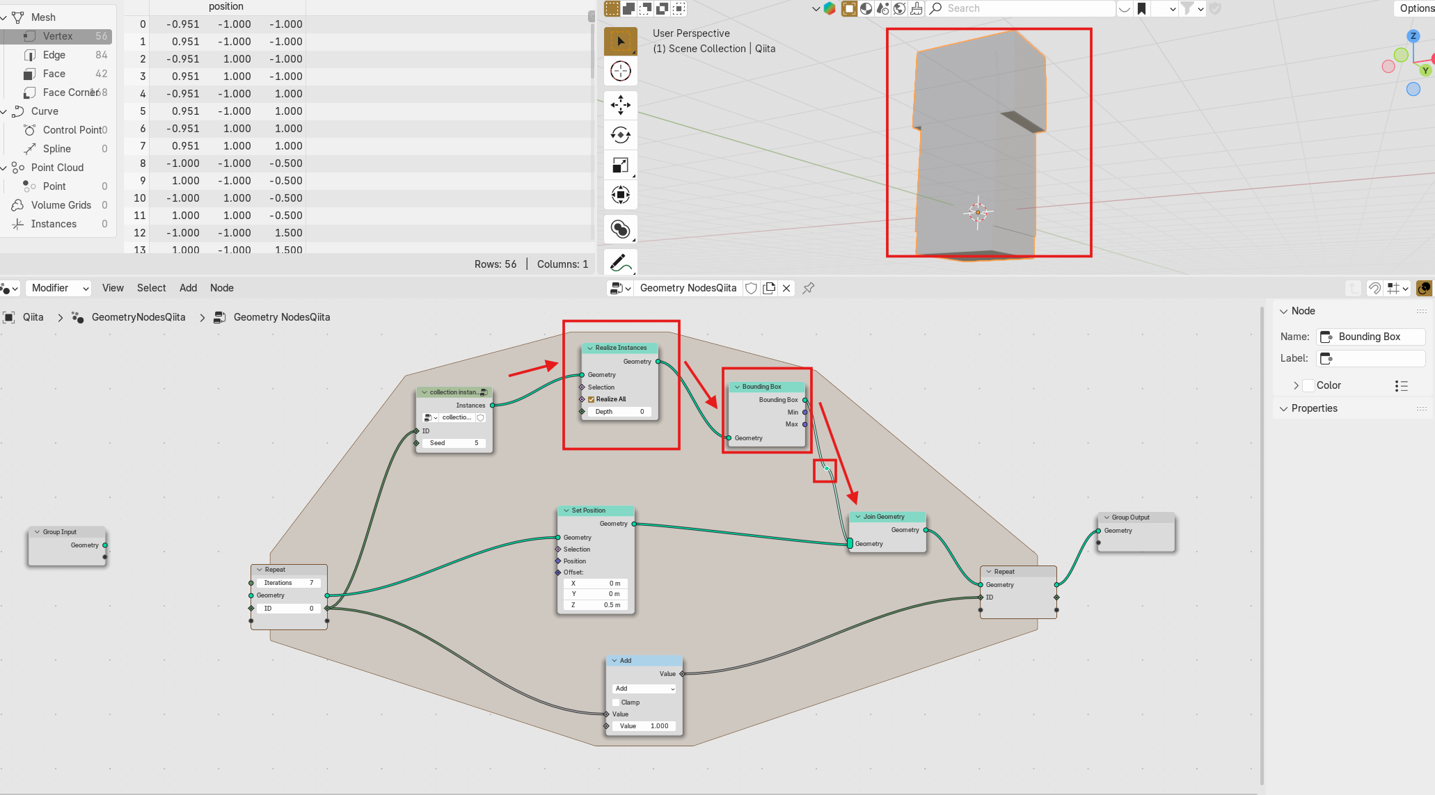Open the Modifier type dropdown
The image size is (1435, 795).
58,288
